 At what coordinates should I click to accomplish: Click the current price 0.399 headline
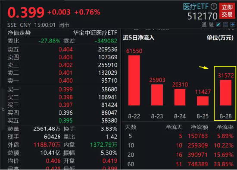coord(26,12)
